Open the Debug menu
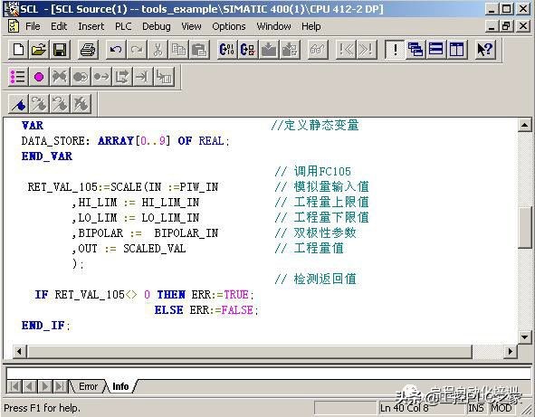 [x=157, y=26]
